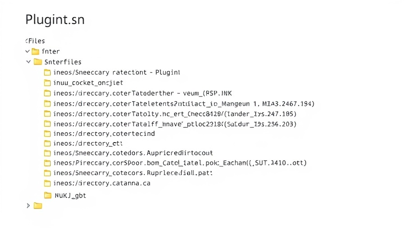Click the folder icon beside fnter
The width and height of the screenshot is (404, 231).
coord(36,51)
